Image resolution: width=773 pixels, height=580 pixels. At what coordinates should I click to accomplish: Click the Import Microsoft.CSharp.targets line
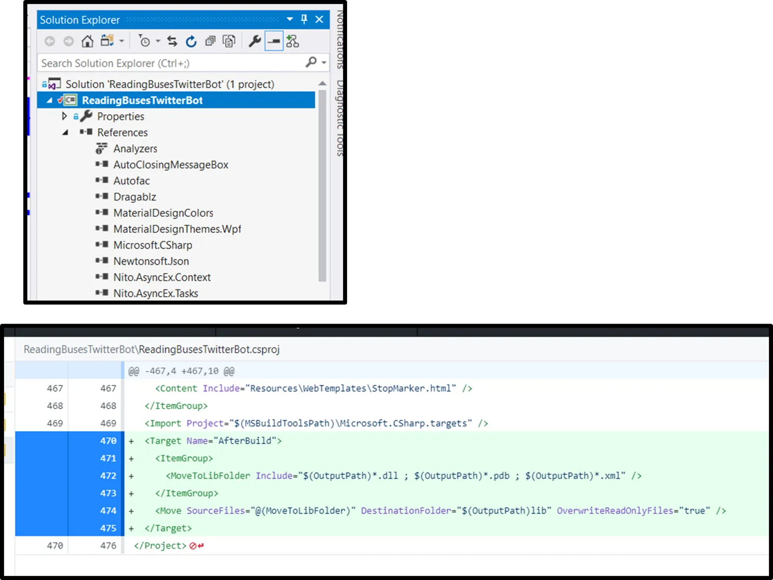[316, 423]
